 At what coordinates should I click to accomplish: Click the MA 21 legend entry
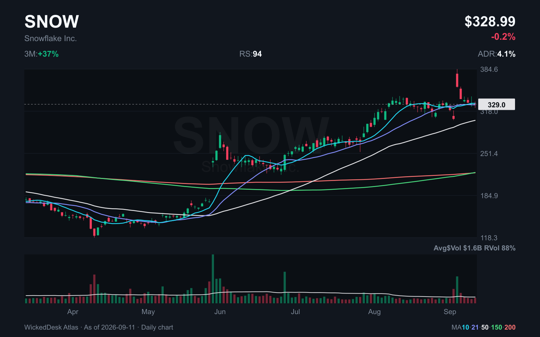point(475,327)
